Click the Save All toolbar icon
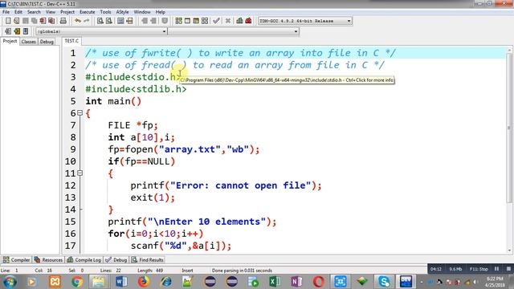The width and height of the screenshot is (514, 289). (34, 21)
